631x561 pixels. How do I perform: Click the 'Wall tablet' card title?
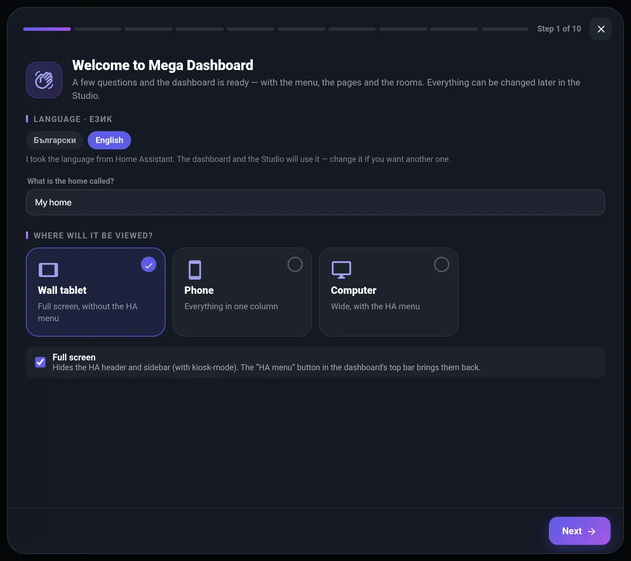click(x=62, y=290)
